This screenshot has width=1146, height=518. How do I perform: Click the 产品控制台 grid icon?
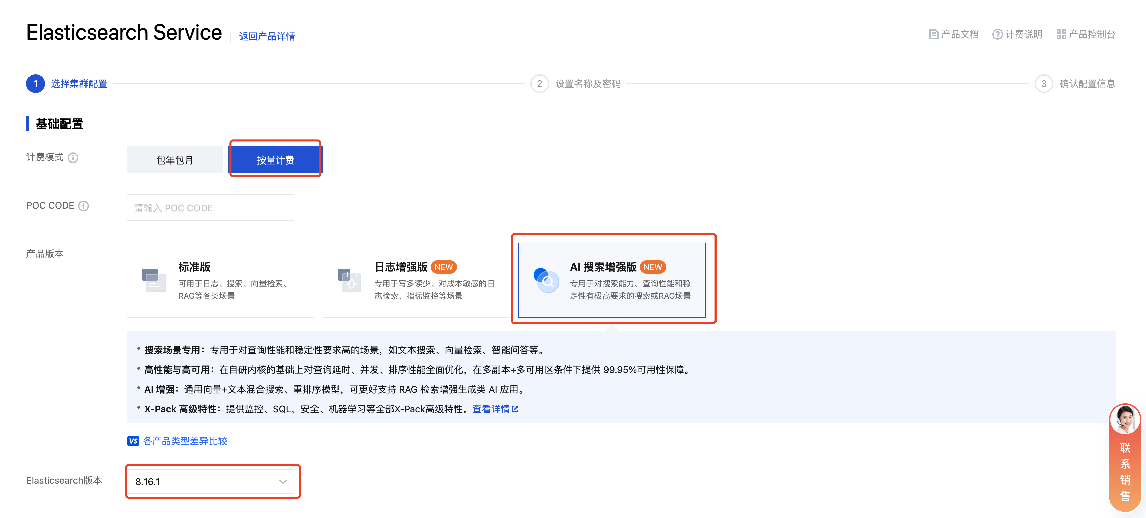coord(1061,34)
